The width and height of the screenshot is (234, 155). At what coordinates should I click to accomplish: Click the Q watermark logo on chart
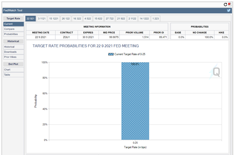click(x=215, y=72)
